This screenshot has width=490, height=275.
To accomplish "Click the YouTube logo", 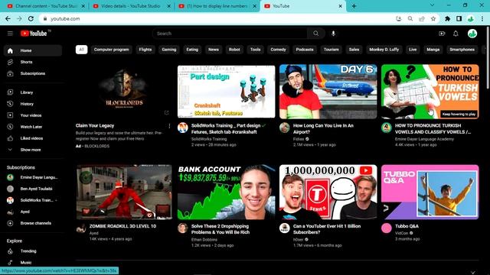I will tap(34, 34).
